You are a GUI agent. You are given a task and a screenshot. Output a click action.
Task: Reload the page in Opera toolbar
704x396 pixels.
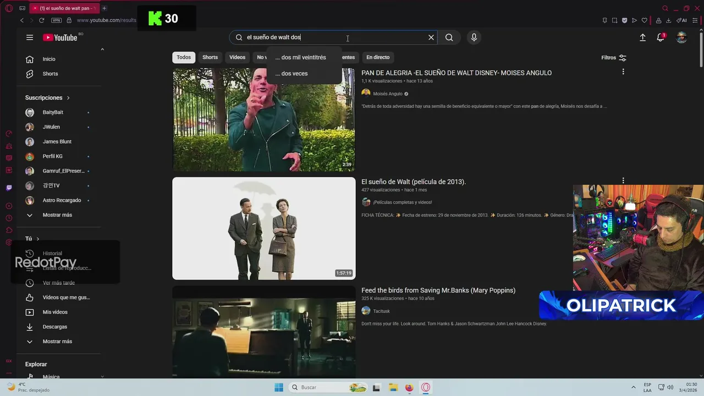pyautogui.click(x=41, y=20)
